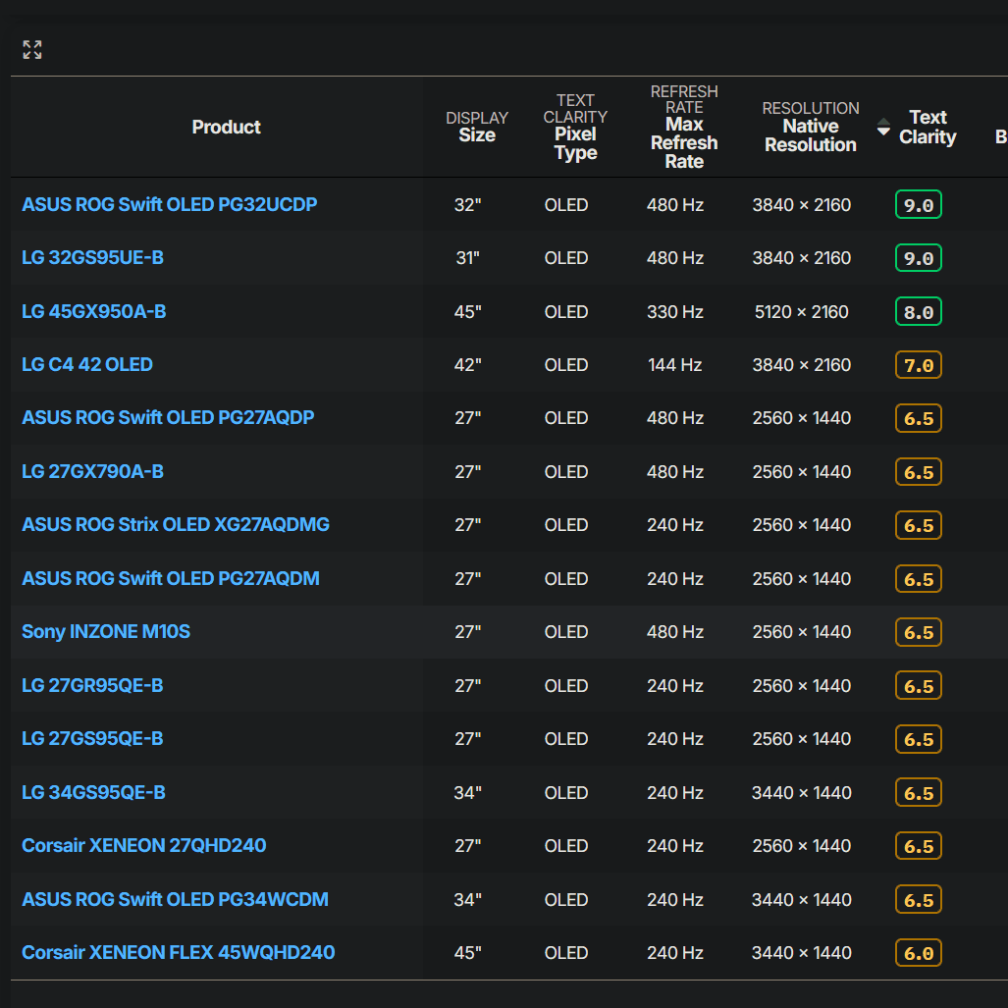Screen dimensions: 1008x1008
Task: Open LG 45GX950A-B product link
Action: coord(94,312)
